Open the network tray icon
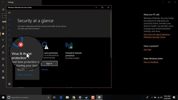 (158, 97)
